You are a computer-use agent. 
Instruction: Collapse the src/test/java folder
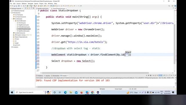pos(12,19)
